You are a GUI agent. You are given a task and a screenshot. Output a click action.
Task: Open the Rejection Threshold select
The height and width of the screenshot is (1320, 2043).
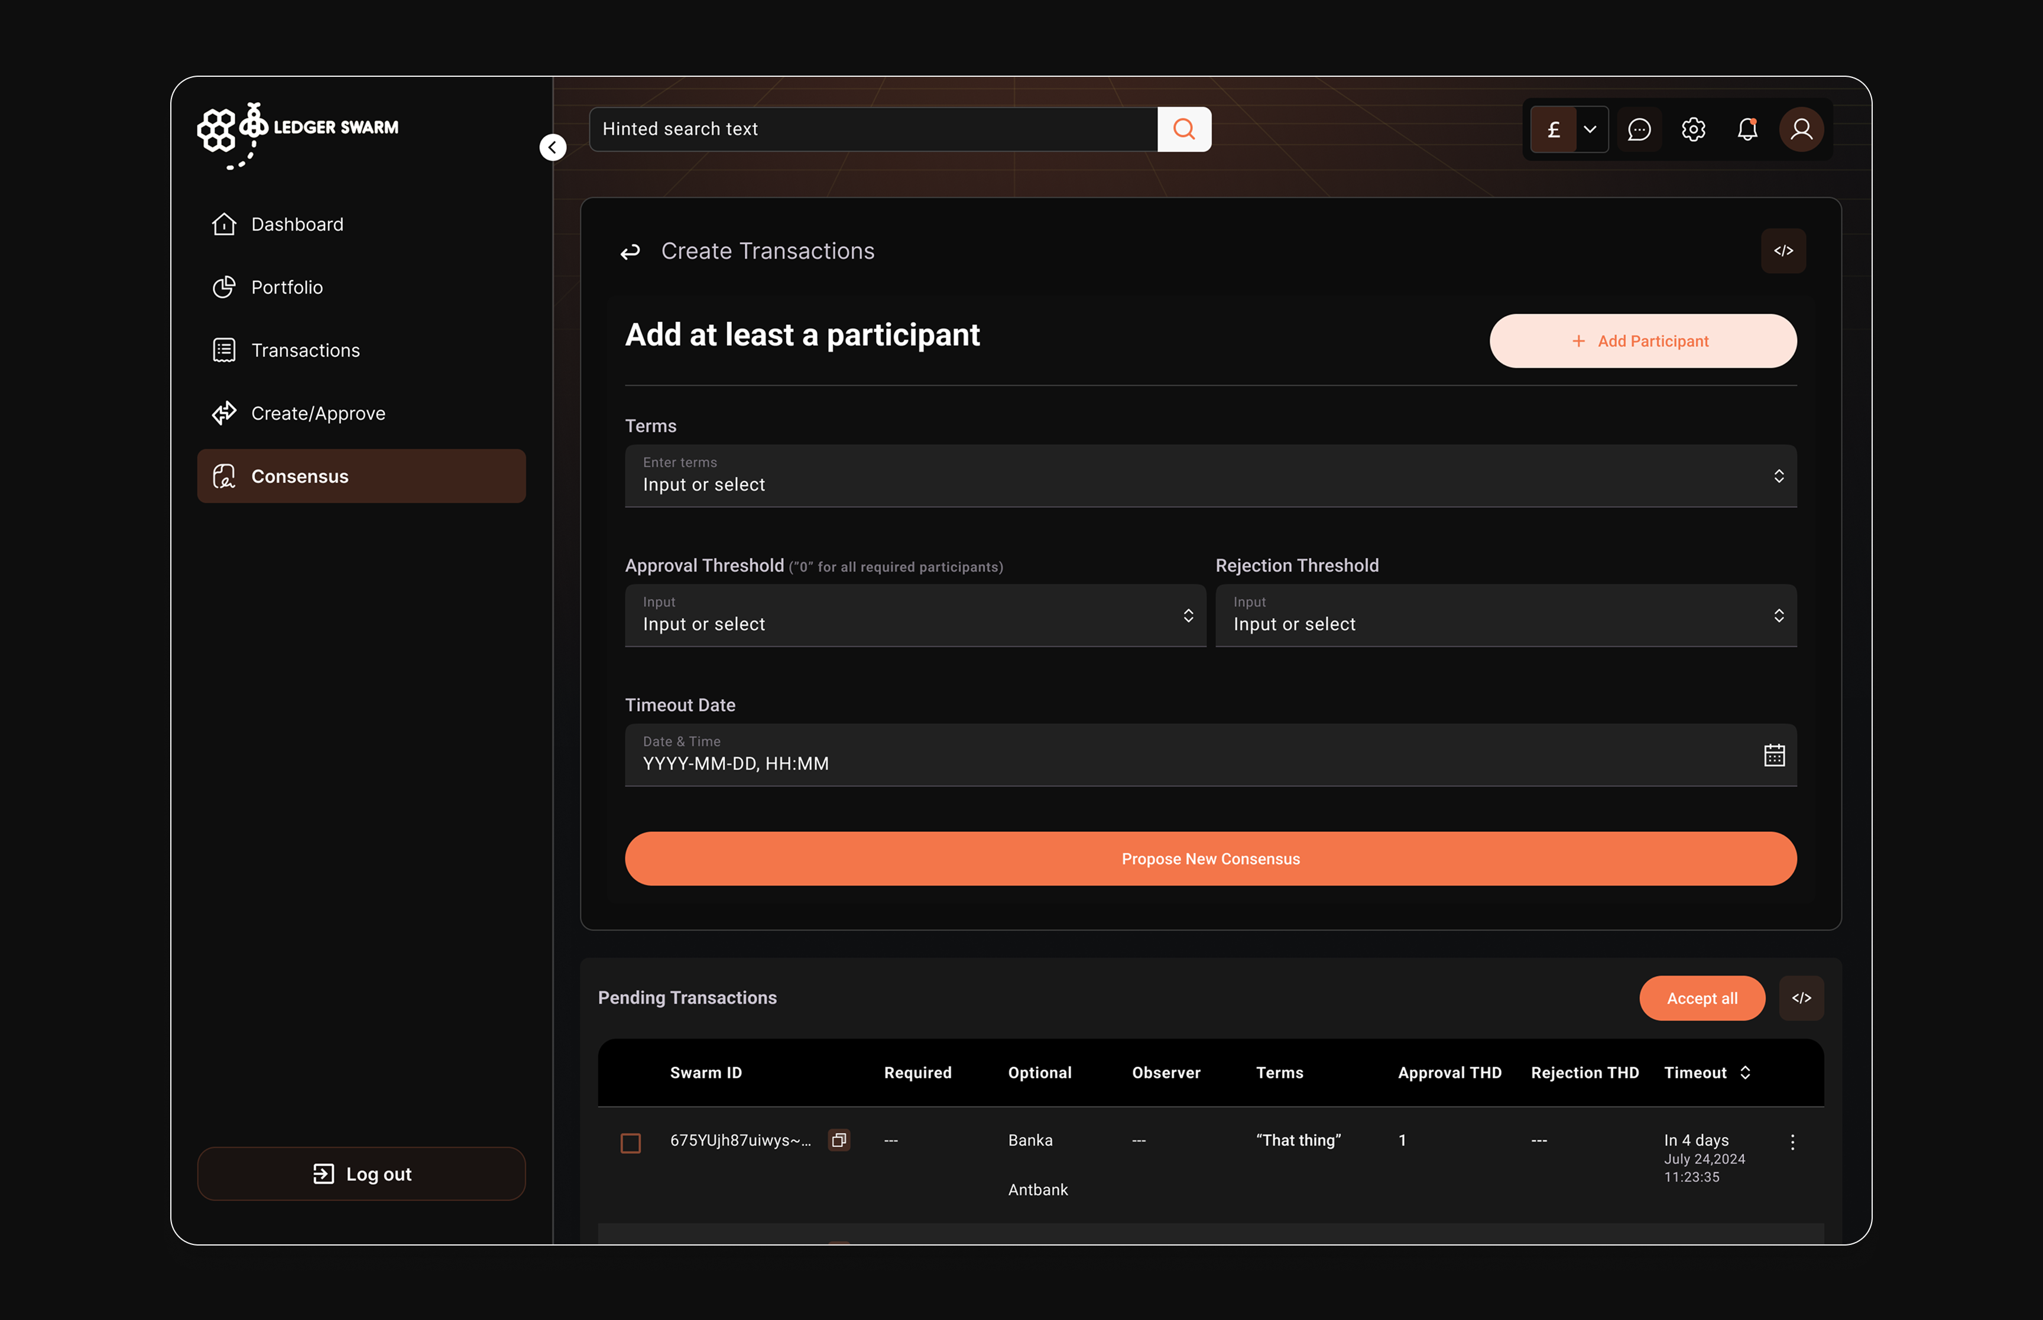click(x=1780, y=616)
